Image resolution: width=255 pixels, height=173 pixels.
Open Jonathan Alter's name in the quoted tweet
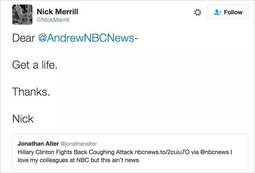(38, 144)
